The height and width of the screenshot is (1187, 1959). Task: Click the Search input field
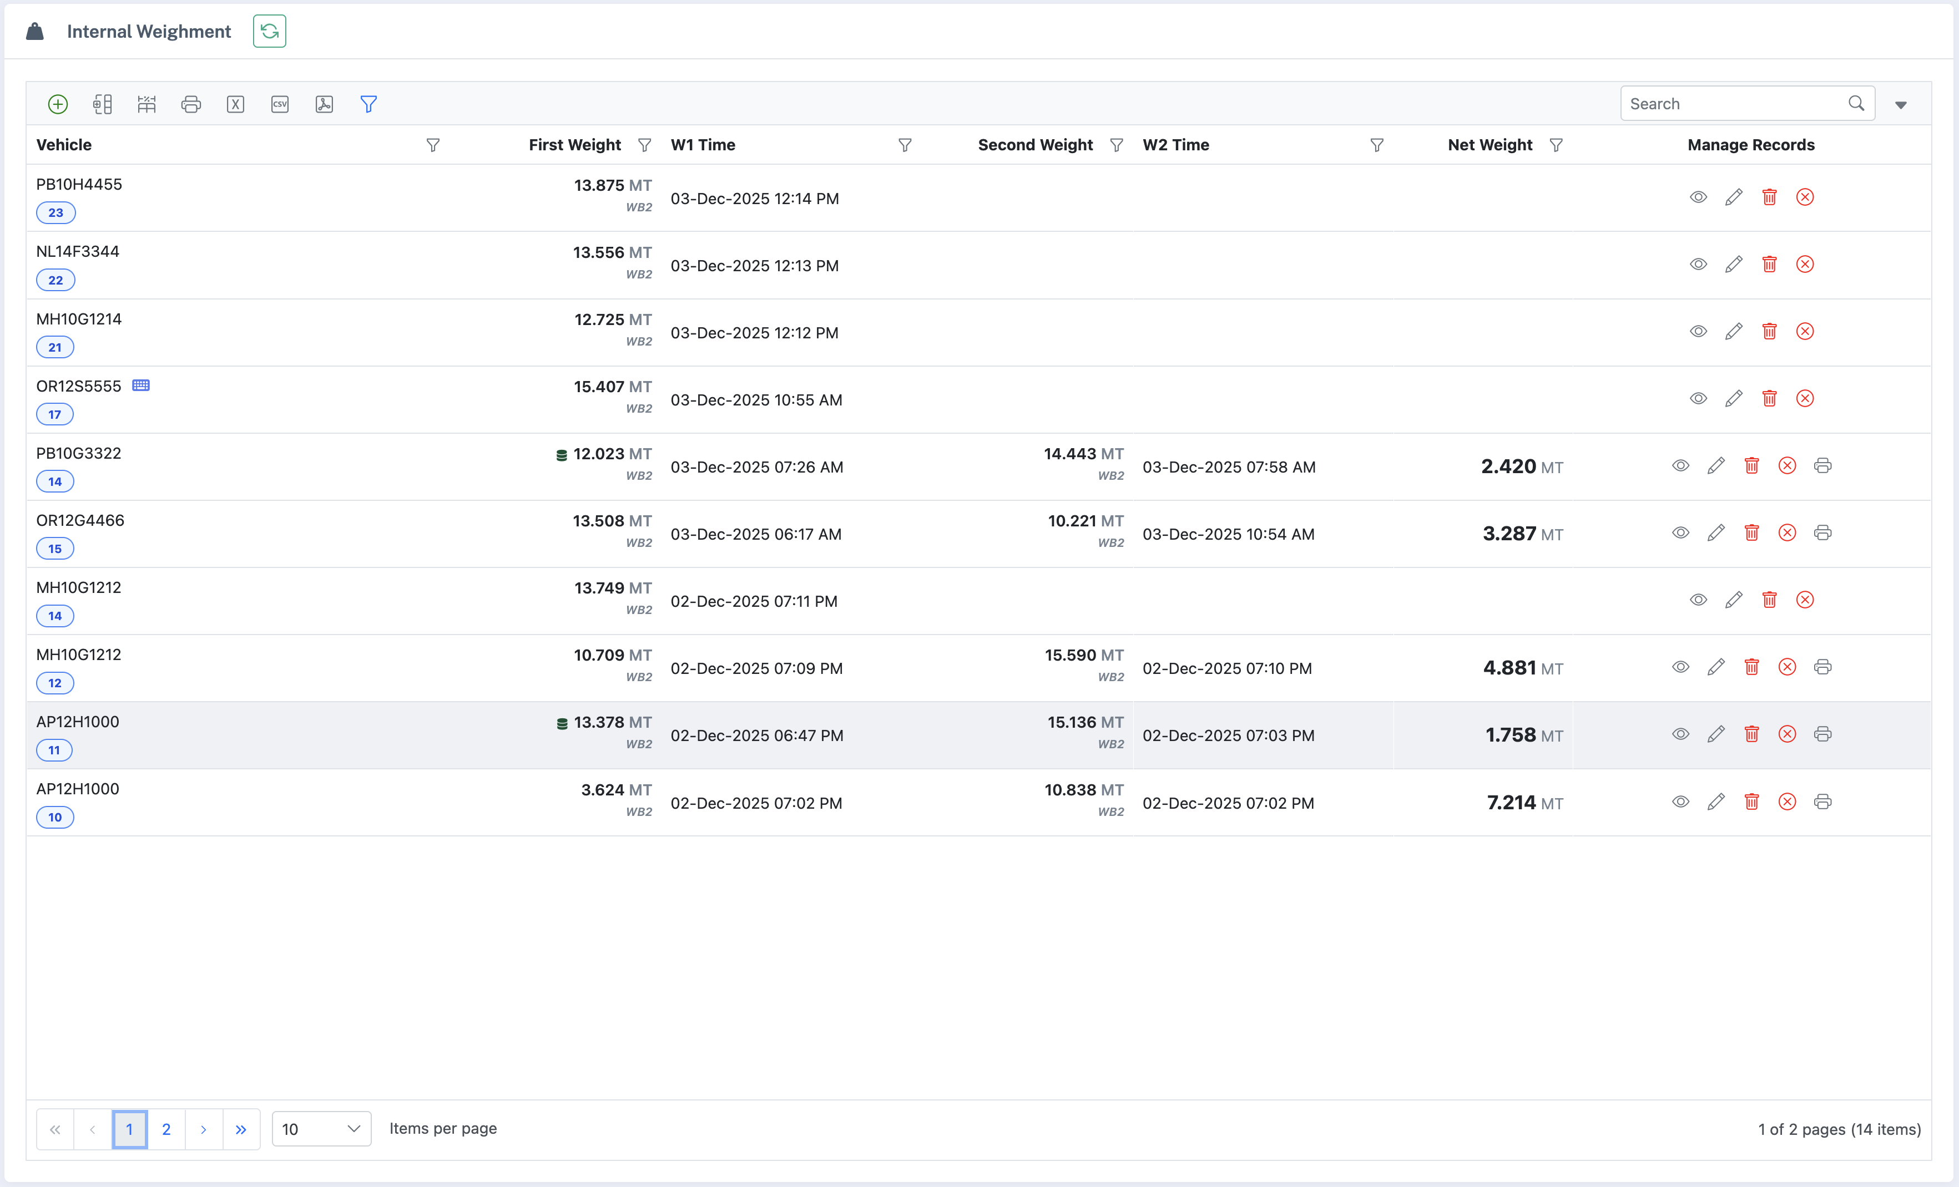pos(1733,104)
